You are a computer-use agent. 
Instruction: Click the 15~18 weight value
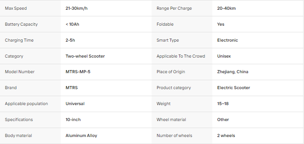coord(223,104)
